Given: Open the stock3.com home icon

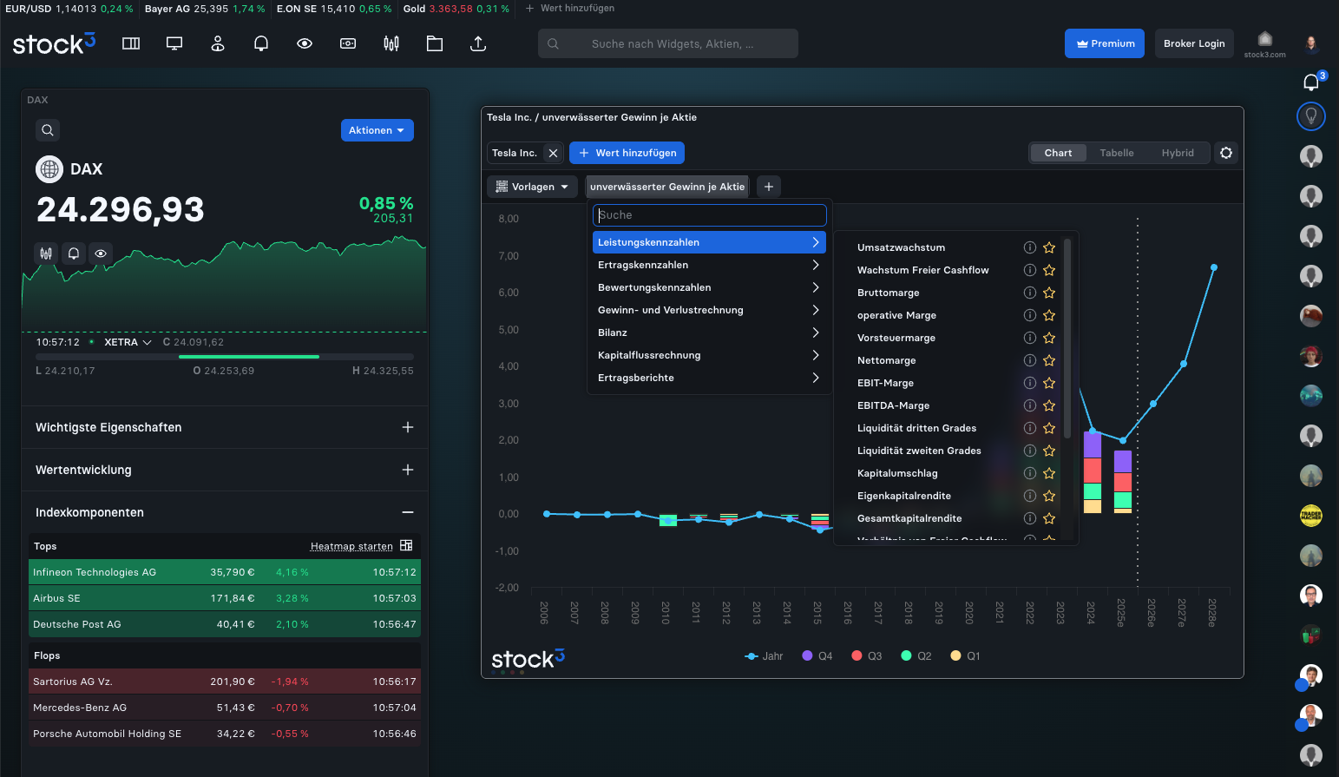Looking at the screenshot, I should (1265, 43).
